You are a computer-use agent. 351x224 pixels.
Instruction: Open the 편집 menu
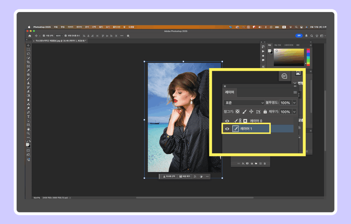63,27
